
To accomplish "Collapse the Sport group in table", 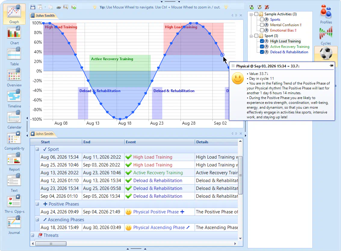I will (x=37, y=149).
